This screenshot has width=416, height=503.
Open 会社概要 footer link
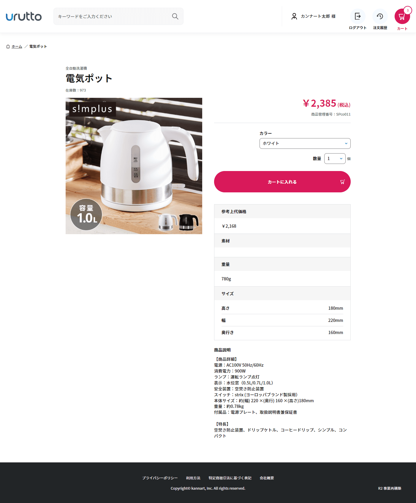267,478
